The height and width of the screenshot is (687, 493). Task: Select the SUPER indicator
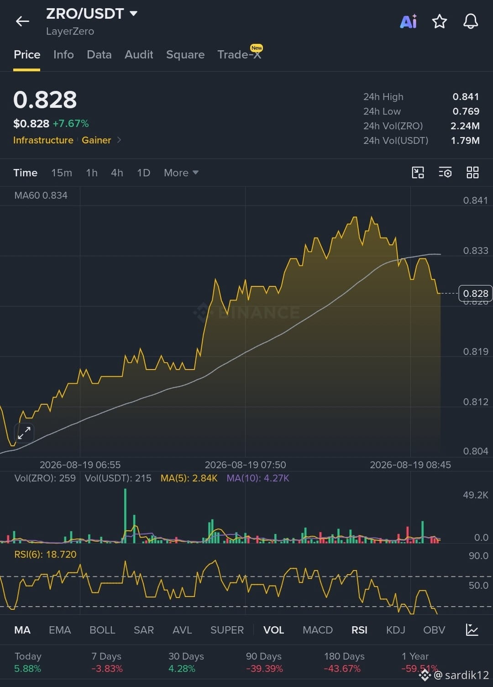point(227,630)
